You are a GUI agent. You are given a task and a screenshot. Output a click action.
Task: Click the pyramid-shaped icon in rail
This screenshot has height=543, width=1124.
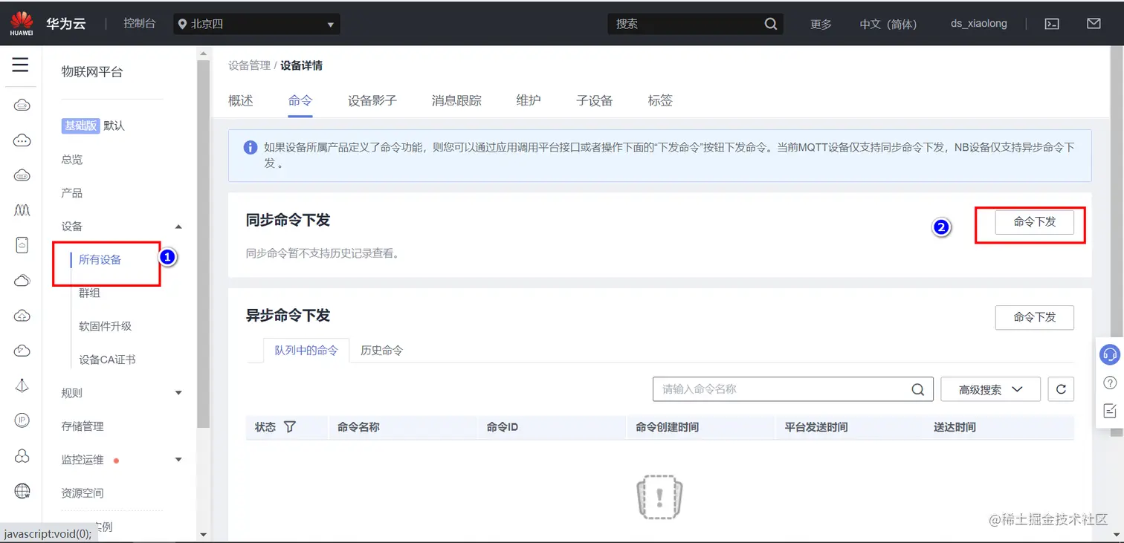point(22,385)
